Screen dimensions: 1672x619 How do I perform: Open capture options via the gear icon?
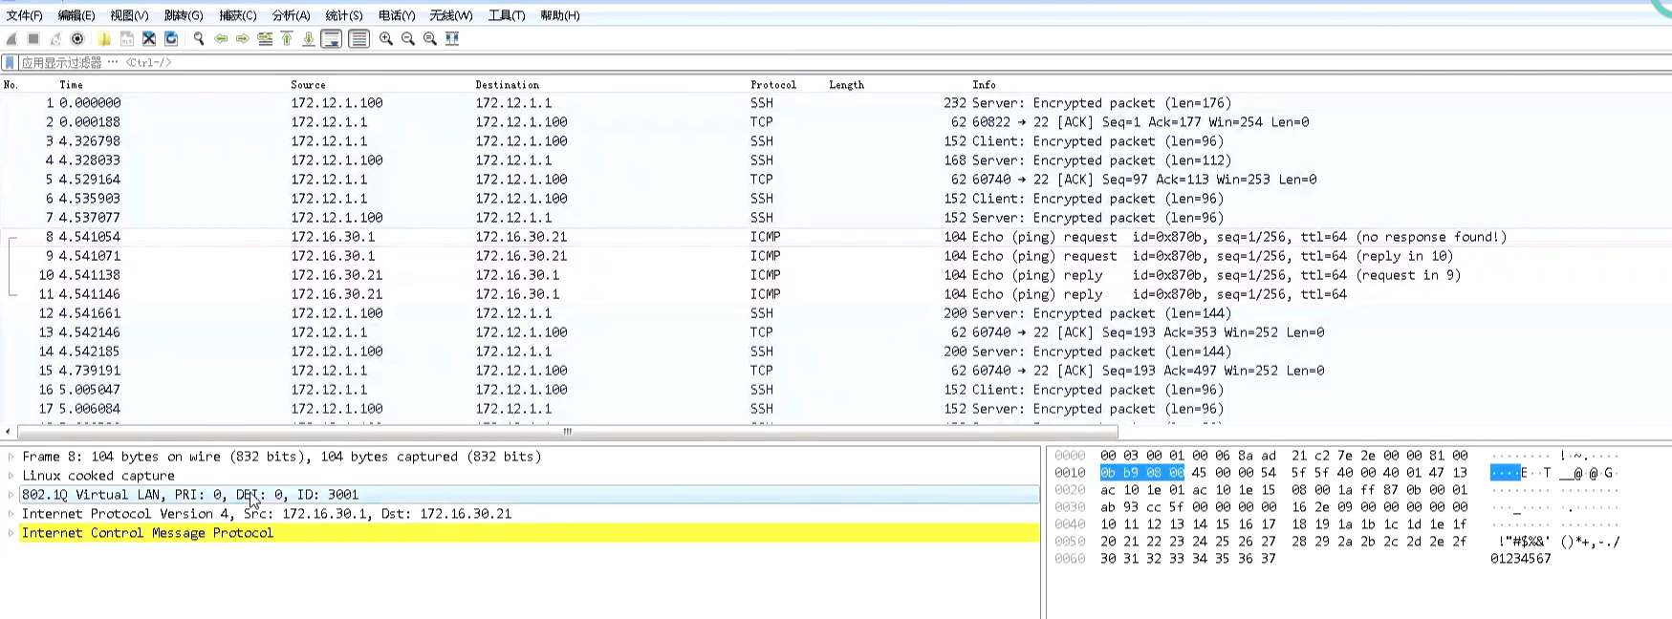coord(77,39)
